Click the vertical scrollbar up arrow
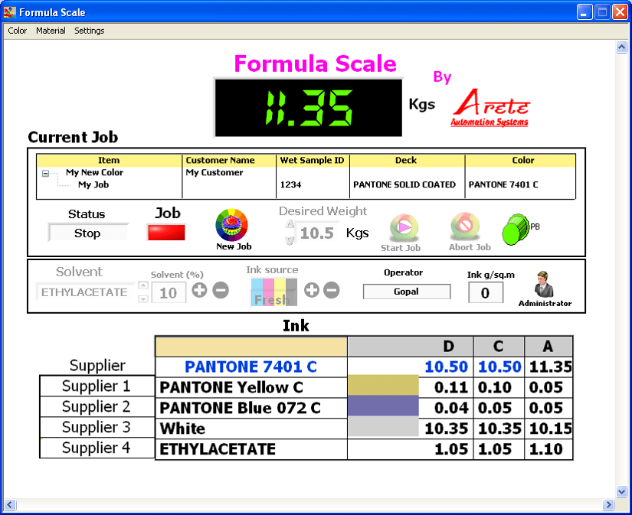Viewport: 632px width, 515px height. [621, 47]
